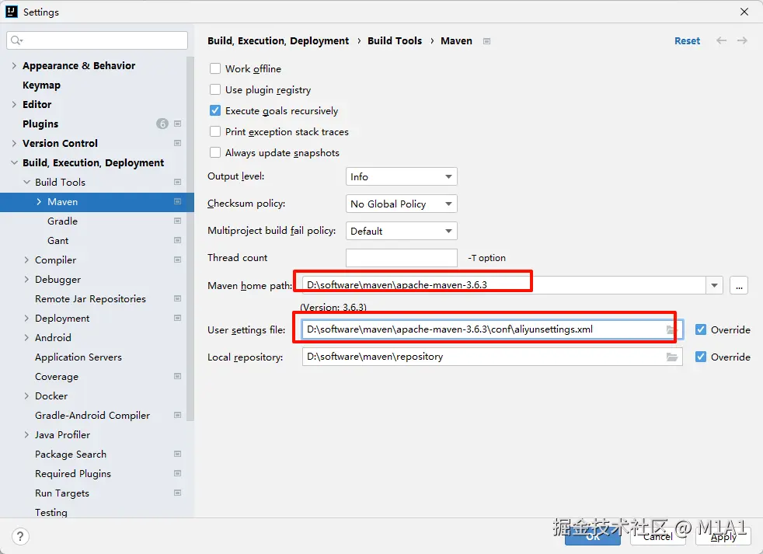The width and height of the screenshot is (763, 554).
Task: Open Package Search settings
Action: pos(71,455)
